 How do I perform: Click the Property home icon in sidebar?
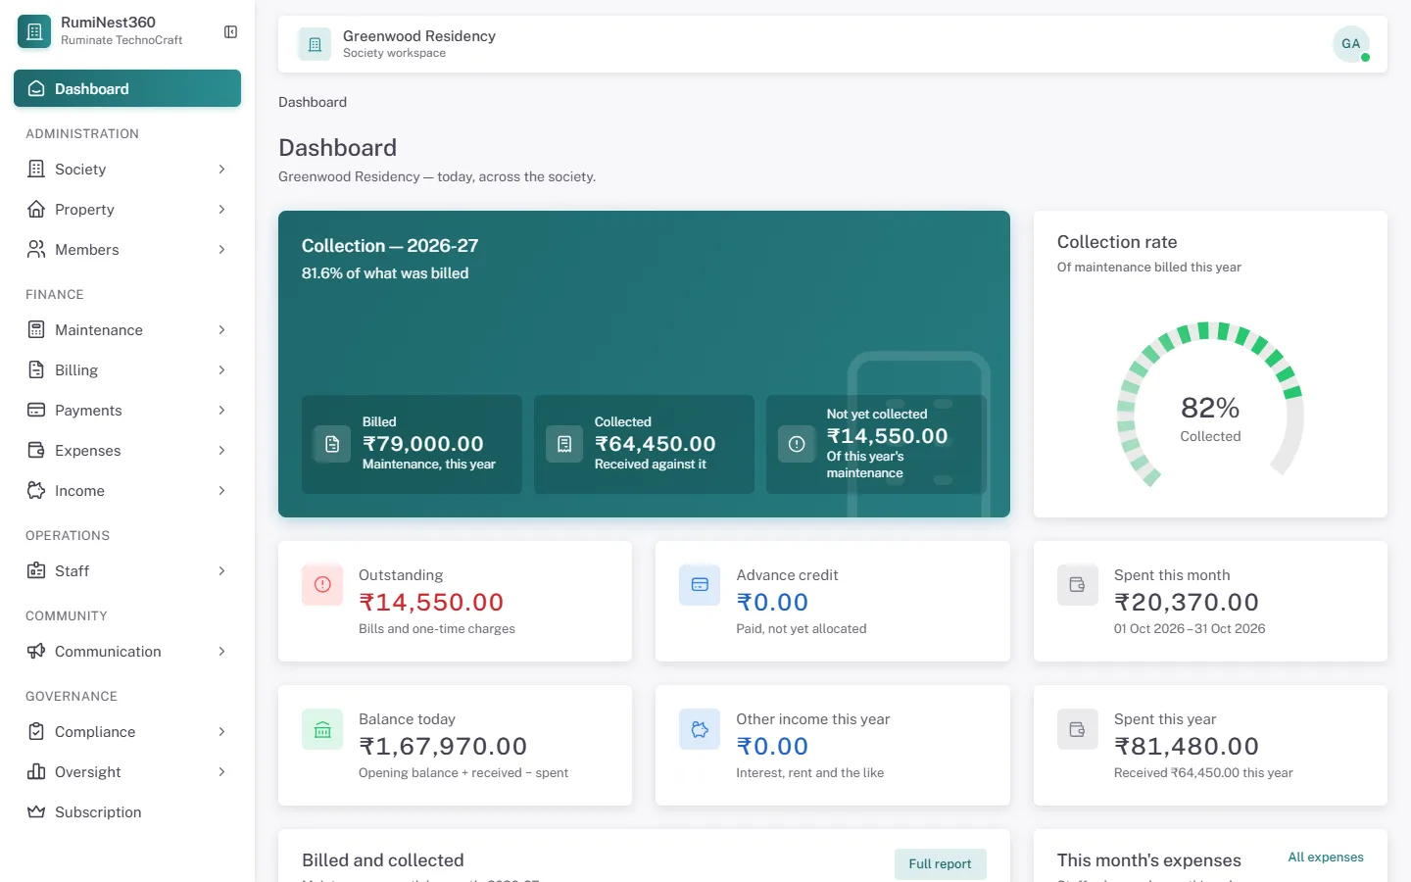(x=36, y=209)
